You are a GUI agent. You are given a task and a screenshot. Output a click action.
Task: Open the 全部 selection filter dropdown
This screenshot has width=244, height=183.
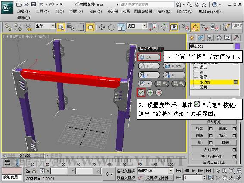pyautogui.click(x=45, y=26)
